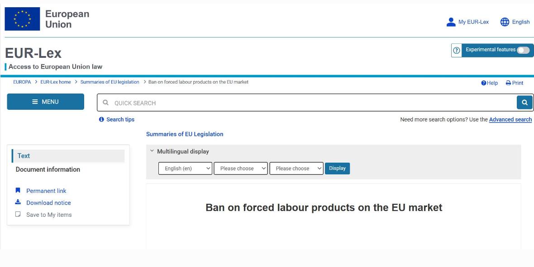Click the Print printer icon

point(508,83)
